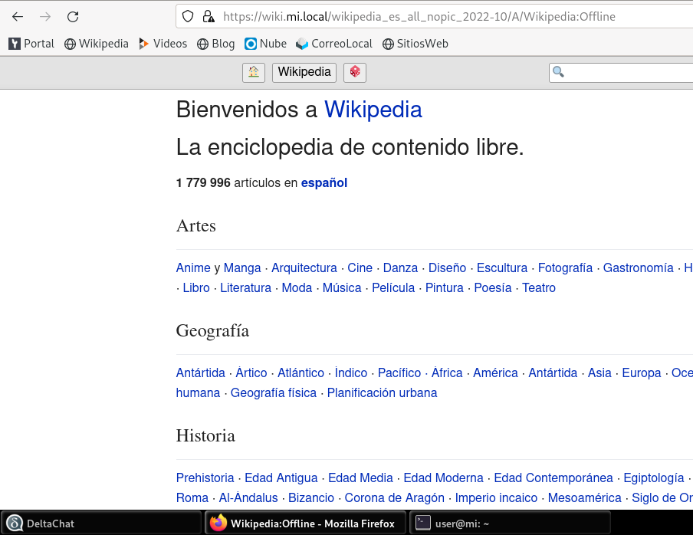The image size is (693, 535).
Task: Open the Videos bookmark
Action: tap(163, 44)
